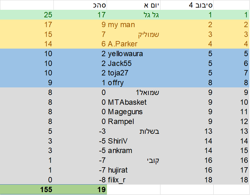
Task: Select the header cell סהכ
Action: pos(80,5)
